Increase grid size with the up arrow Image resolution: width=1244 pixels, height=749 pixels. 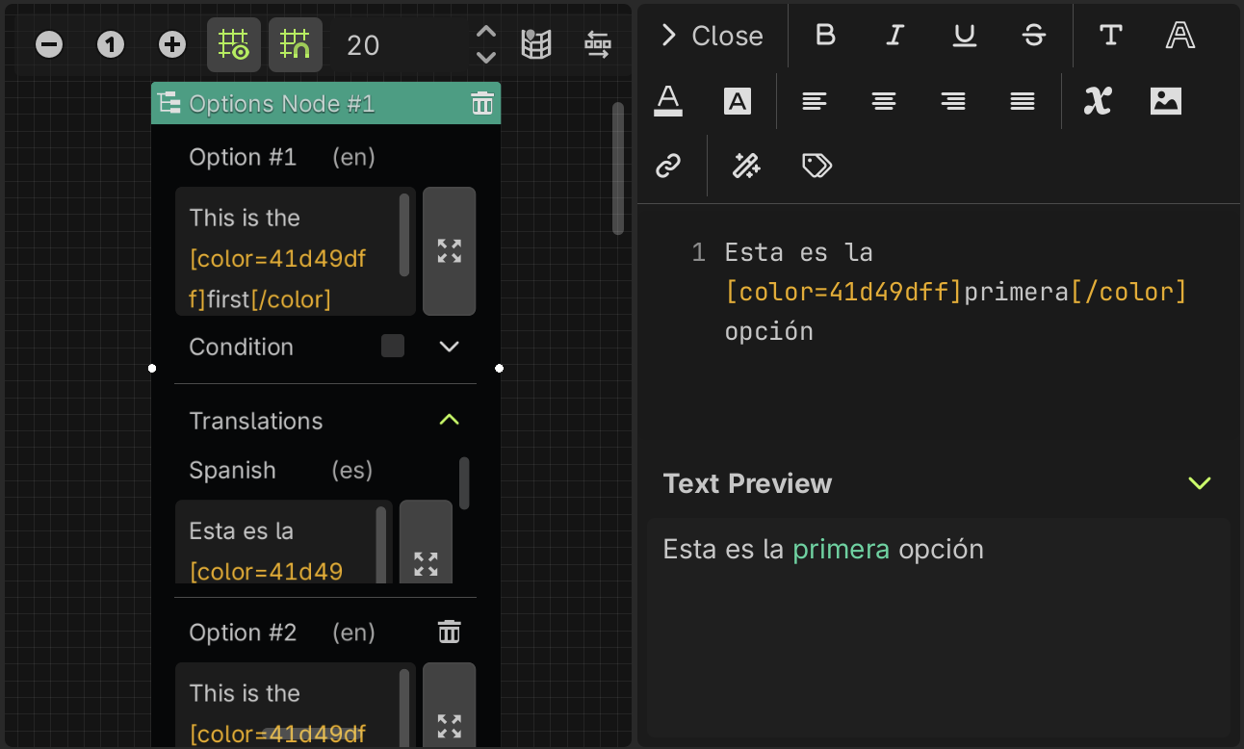coord(486,32)
